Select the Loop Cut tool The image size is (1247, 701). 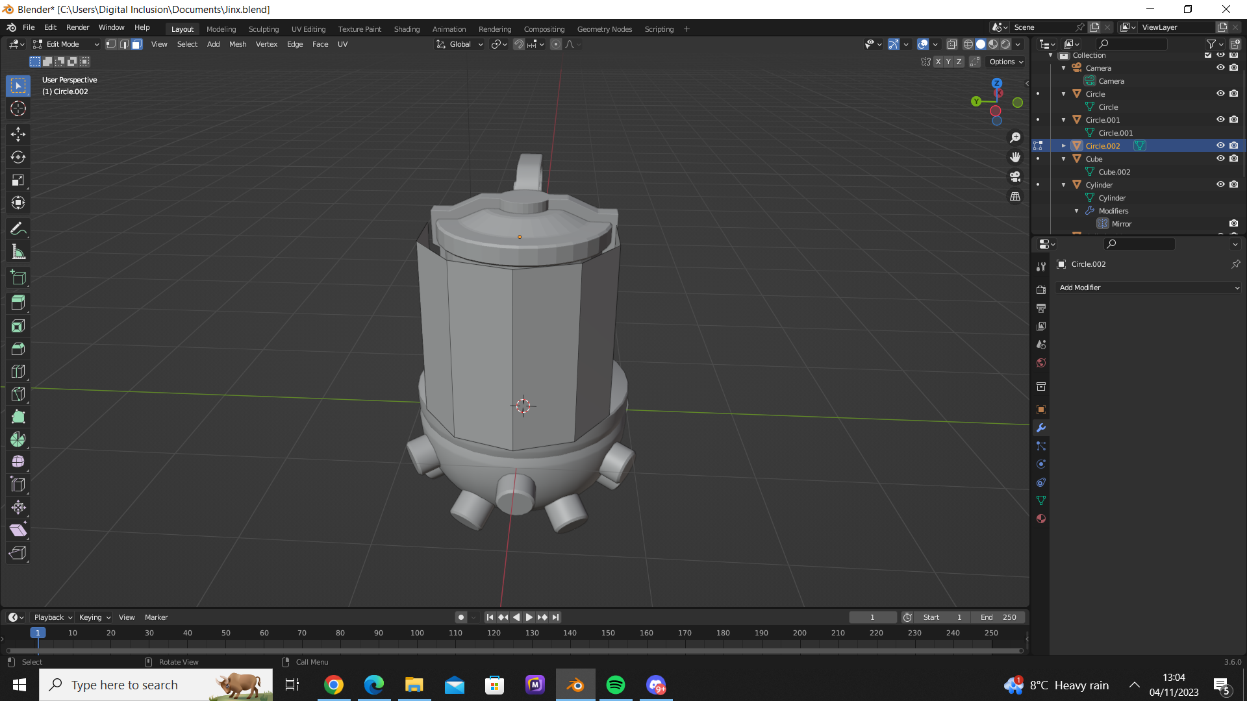click(18, 371)
